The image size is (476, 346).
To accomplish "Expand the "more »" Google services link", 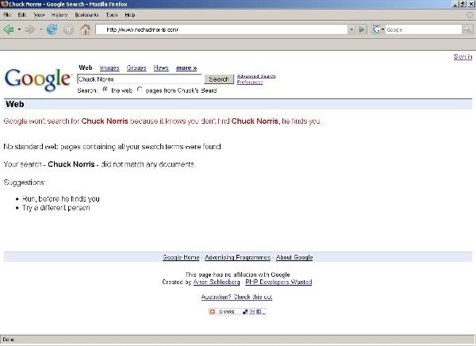I will (x=186, y=68).
